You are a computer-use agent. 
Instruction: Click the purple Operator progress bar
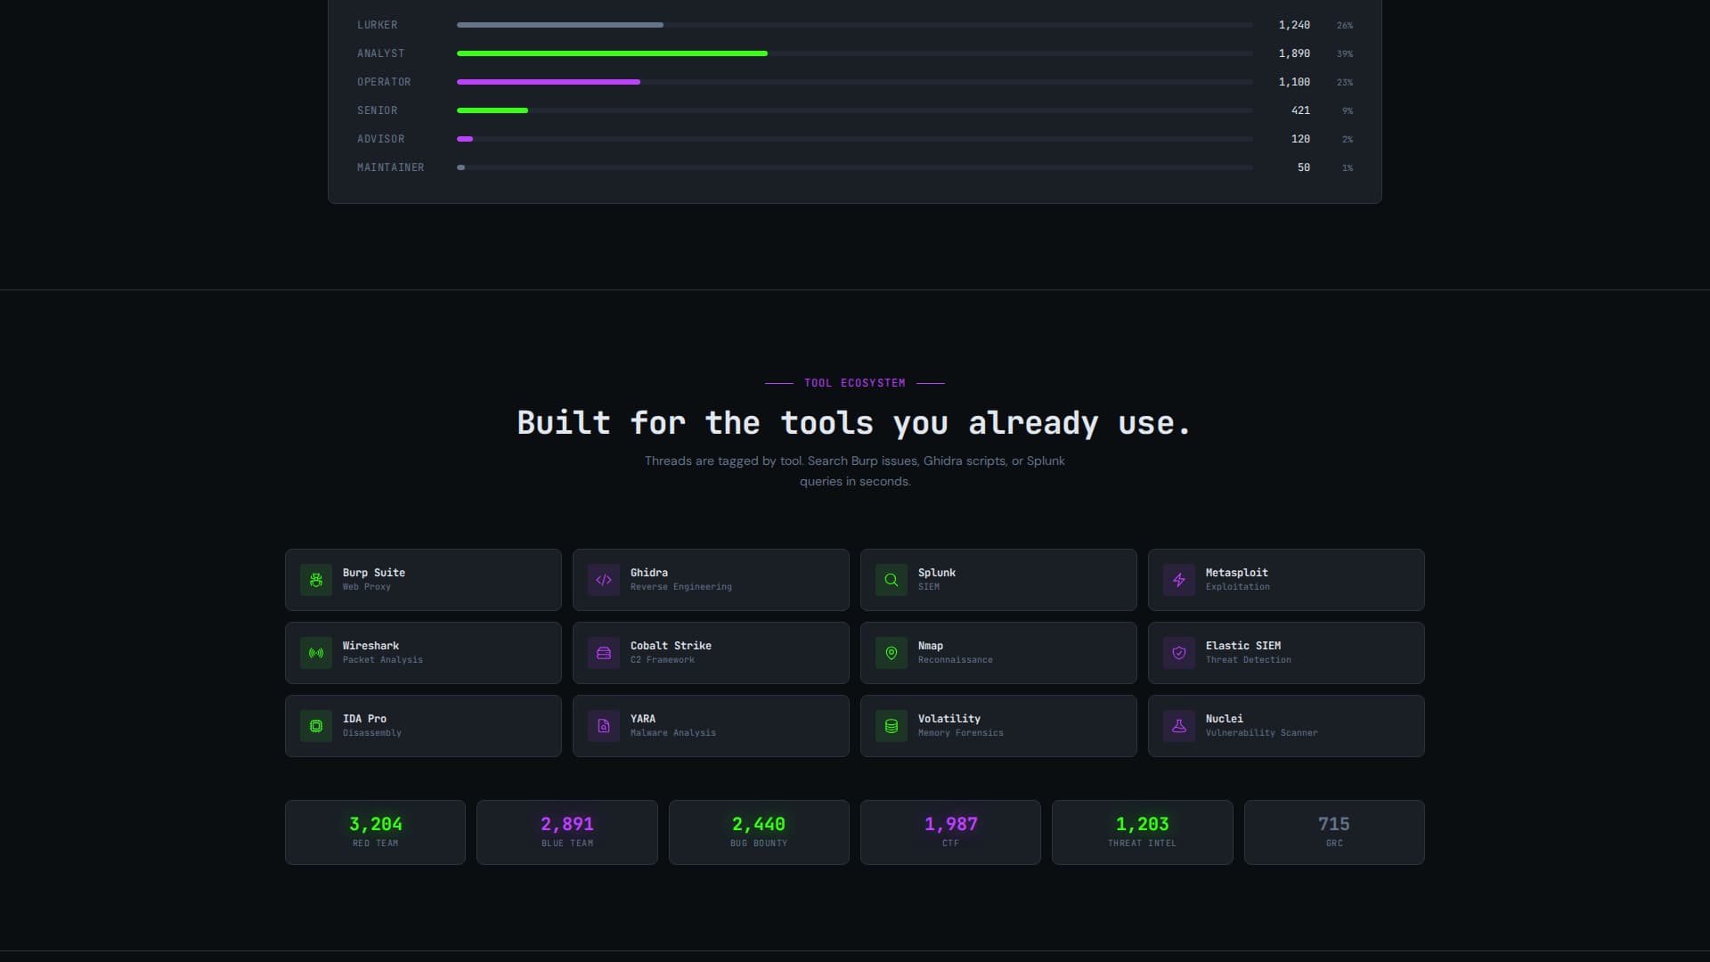(x=549, y=82)
